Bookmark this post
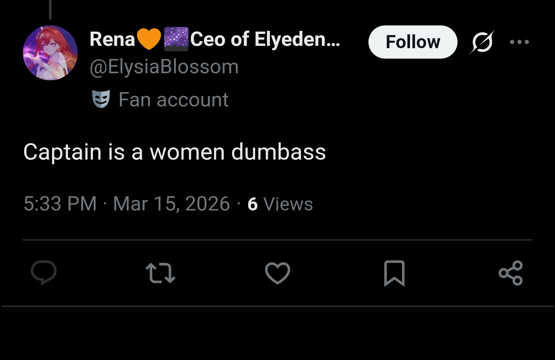This screenshot has height=360, width=555. 394,273
